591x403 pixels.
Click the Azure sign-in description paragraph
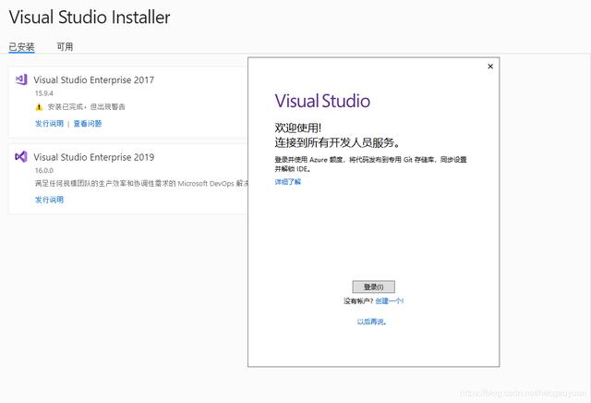pyautogui.click(x=371, y=165)
